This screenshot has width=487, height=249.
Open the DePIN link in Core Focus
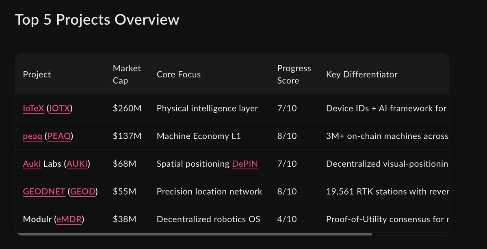point(245,164)
